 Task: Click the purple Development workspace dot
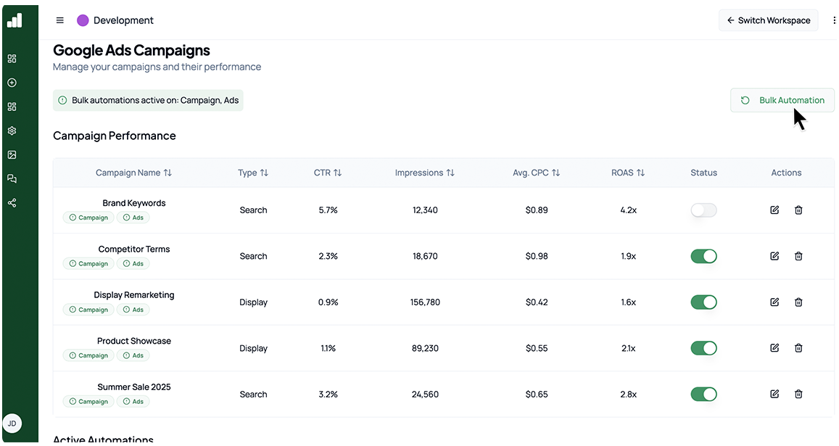[83, 20]
